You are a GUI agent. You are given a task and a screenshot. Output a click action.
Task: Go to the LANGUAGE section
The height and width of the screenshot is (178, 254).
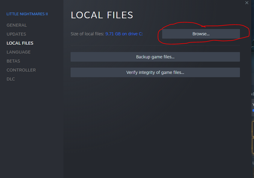19,52
